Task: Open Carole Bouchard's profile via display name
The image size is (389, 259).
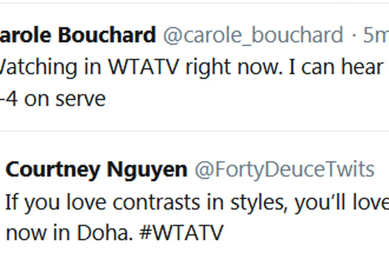Action: click(78, 36)
